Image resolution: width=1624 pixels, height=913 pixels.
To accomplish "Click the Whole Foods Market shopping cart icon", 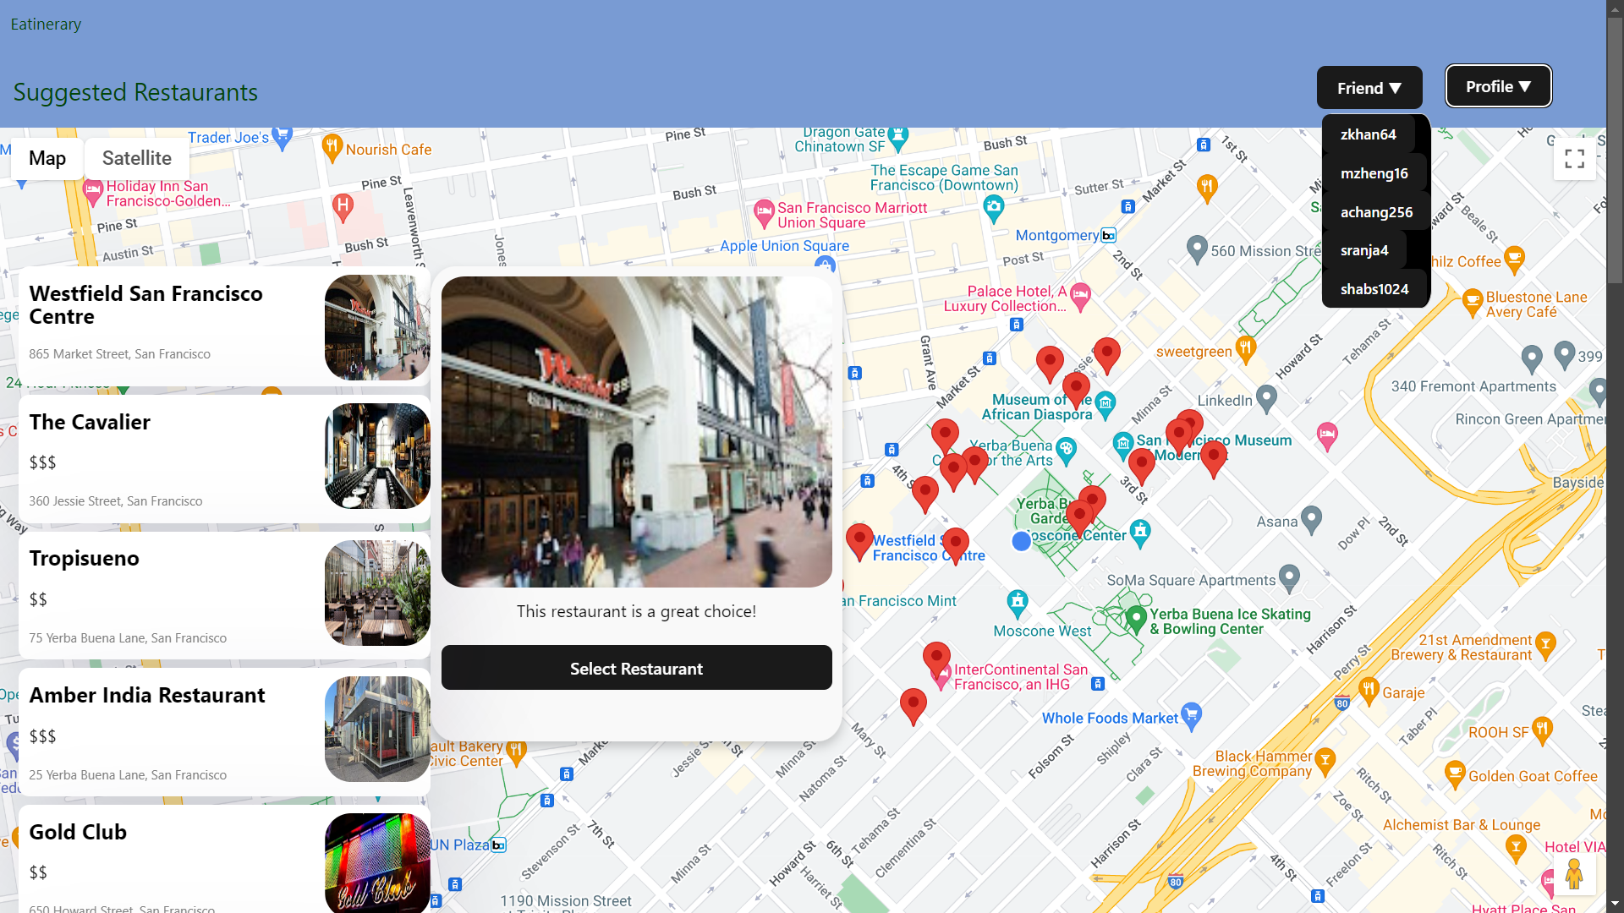I will click(x=1191, y=716).
